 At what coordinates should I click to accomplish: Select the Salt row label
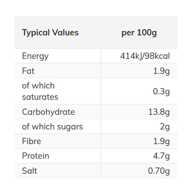[x=30, y=171]
